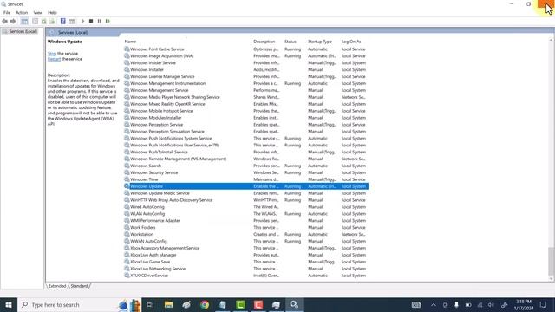Select XTUOCDriverService row
This screenshot has width=555, height=312.
click(x=246, y=276)
